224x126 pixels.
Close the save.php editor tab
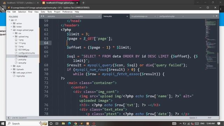pos(99,16)
